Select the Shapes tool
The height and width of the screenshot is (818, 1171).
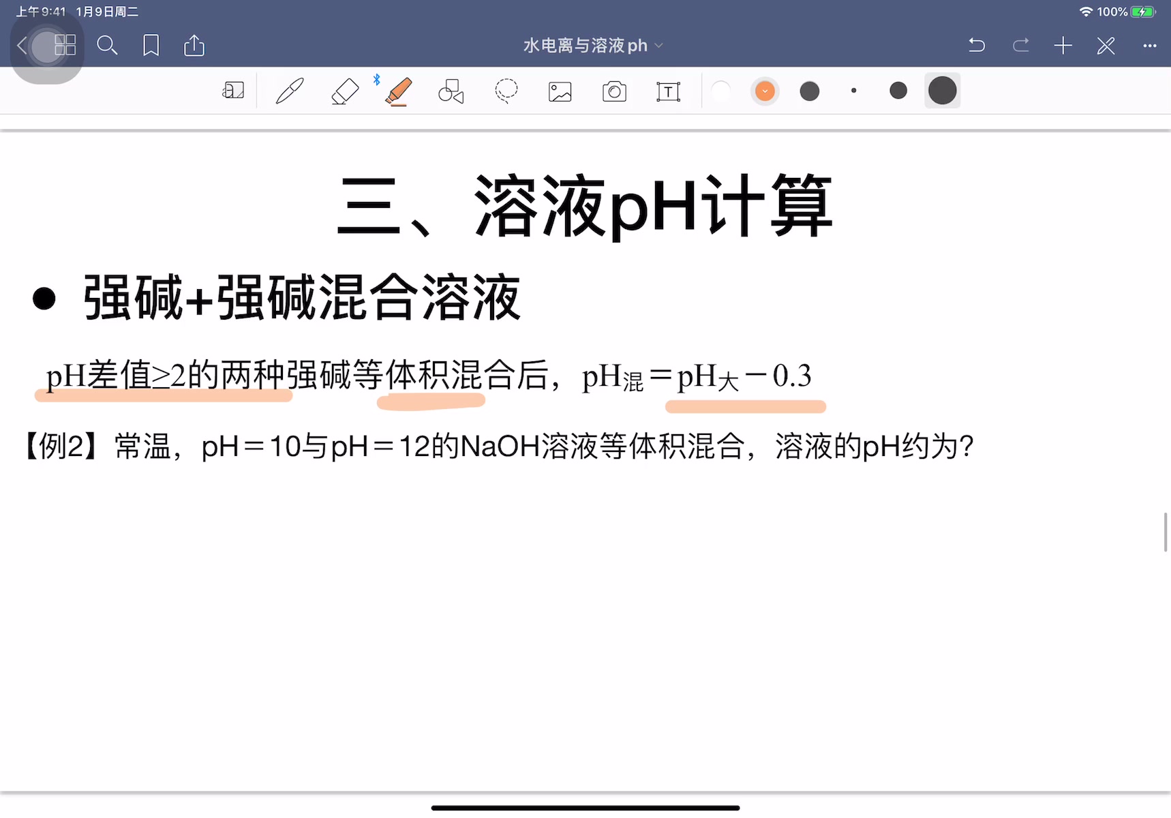[451, 91]
